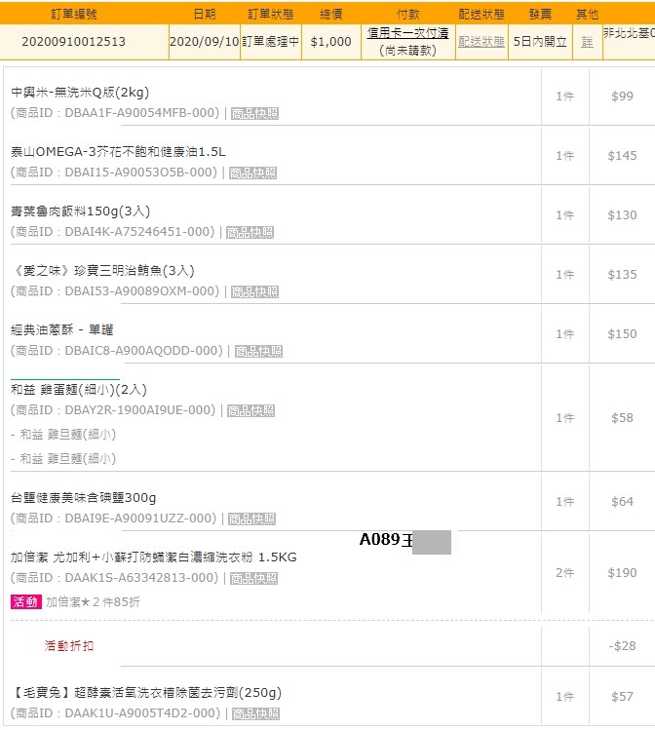655x730 pixels.
Task: Open 商品快照 for 中興米-無洗米Q版
Action: [254, 113]
